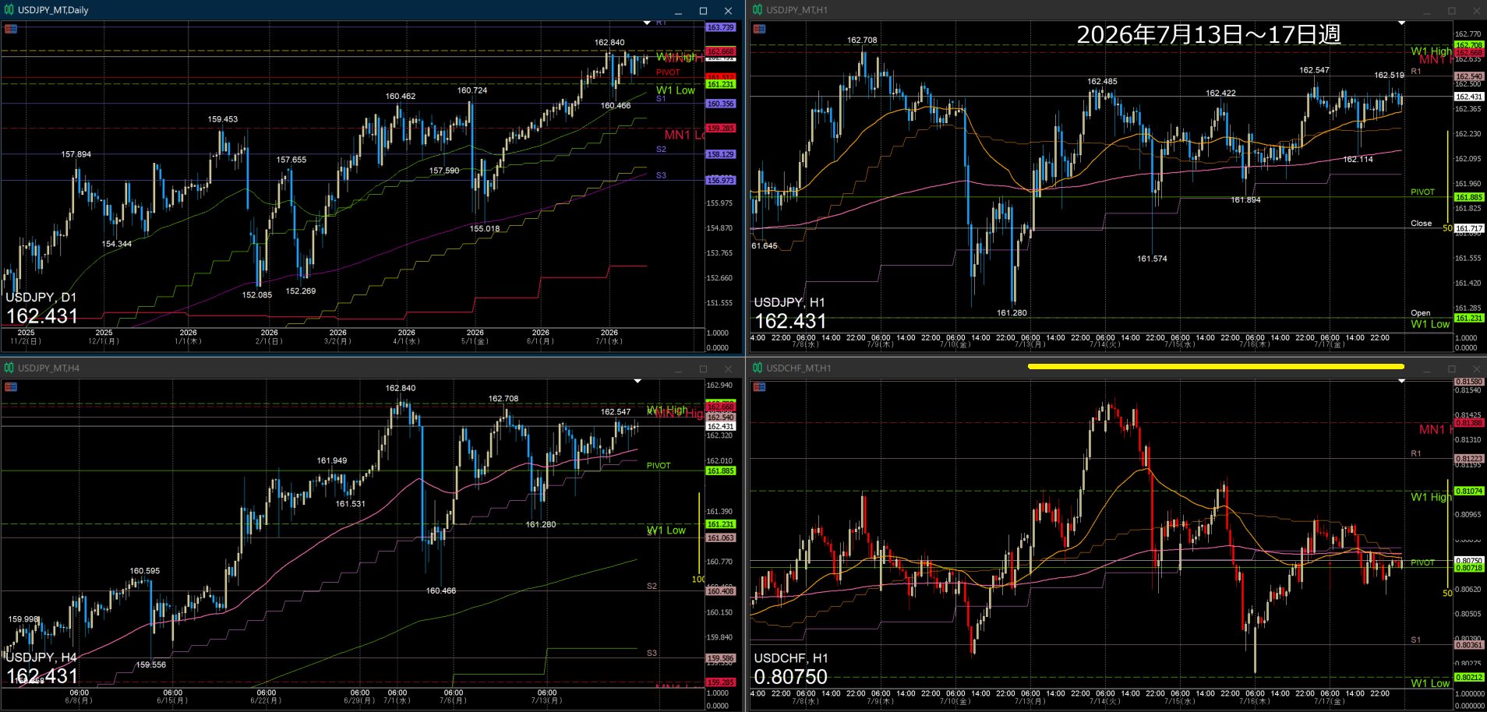
Task: Toggle One Click Trading panel on Daily chart
Action: (11, 29)
